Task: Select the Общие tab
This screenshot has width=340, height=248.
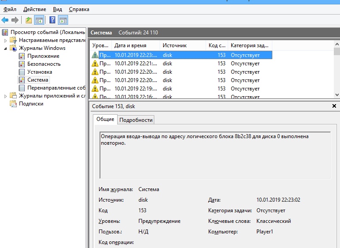Action: tap(105, 119)
